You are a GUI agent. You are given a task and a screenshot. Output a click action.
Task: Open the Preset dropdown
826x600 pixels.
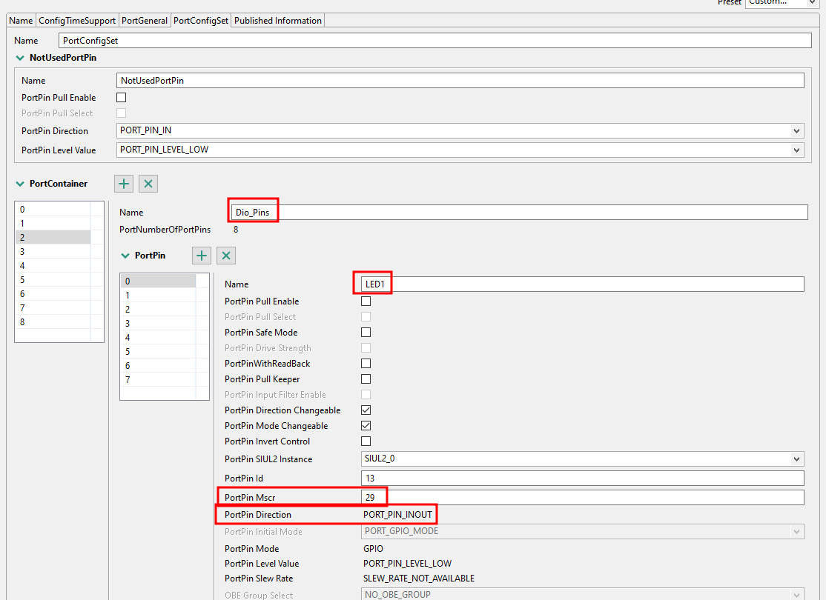coord(812,3)
